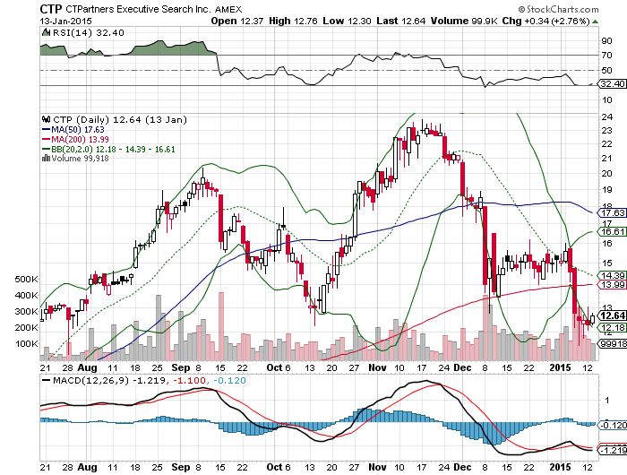Click the Sep label on MACD panel axis
Screen dimensions: 627x475
pyautogui.click(x=180, y=467)
